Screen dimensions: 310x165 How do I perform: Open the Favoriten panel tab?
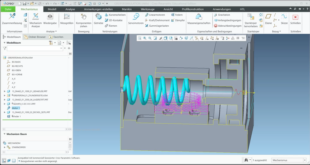tap(56, 37)
